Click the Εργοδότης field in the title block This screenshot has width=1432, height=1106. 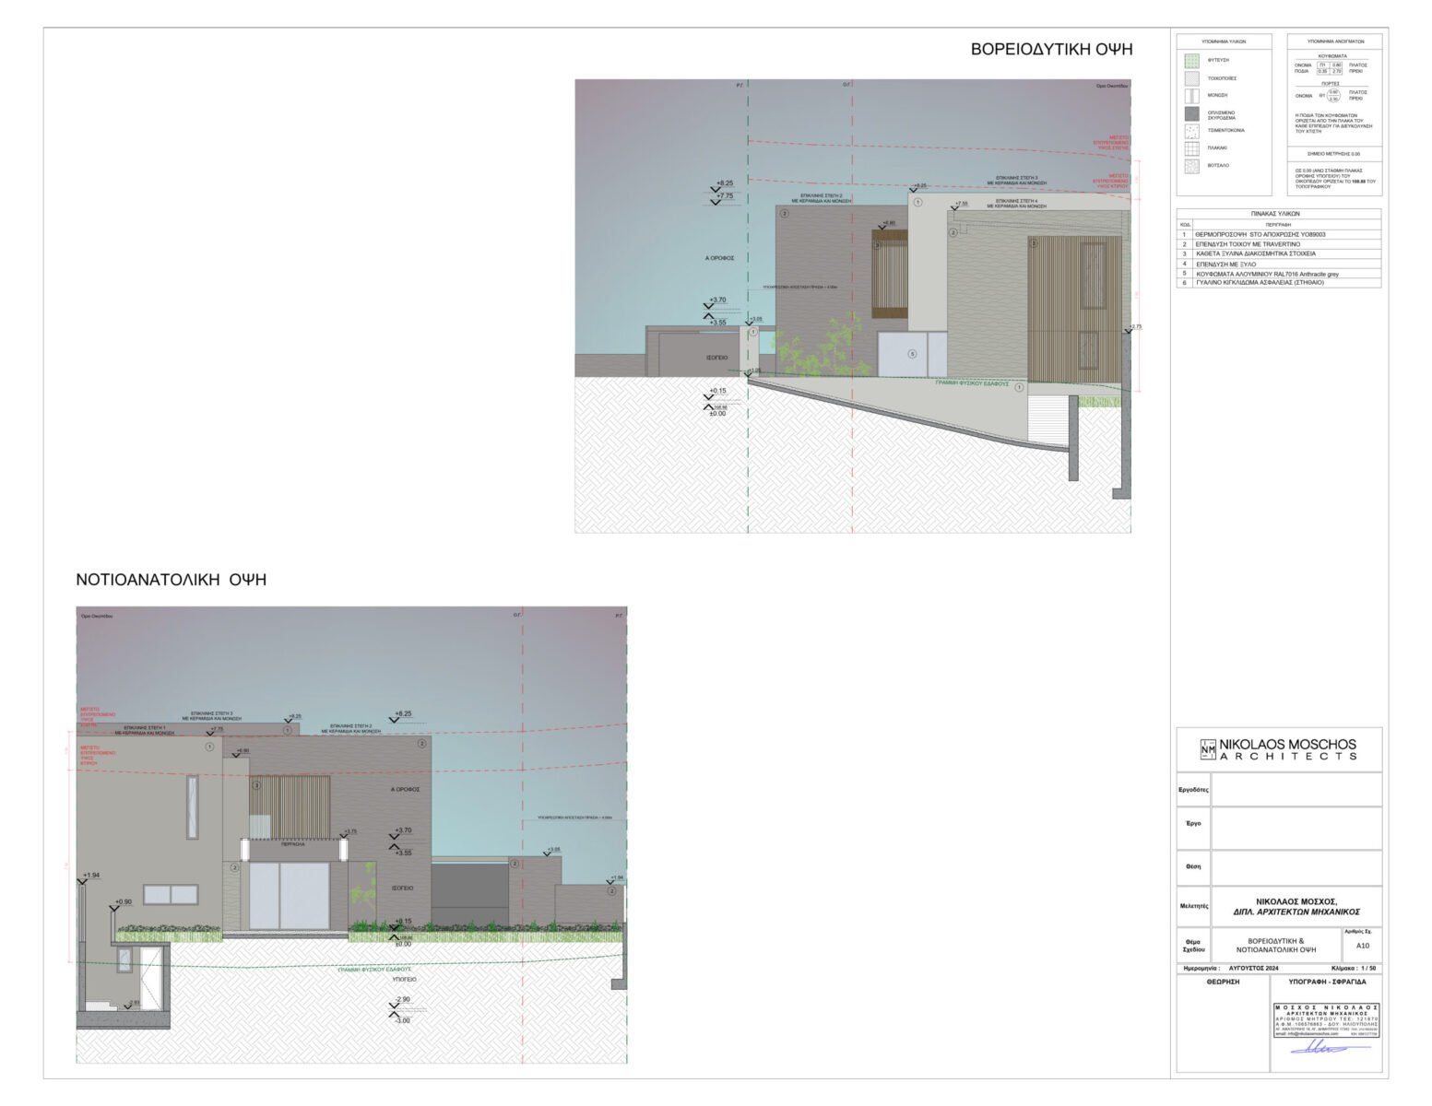tap(1296, 790)
